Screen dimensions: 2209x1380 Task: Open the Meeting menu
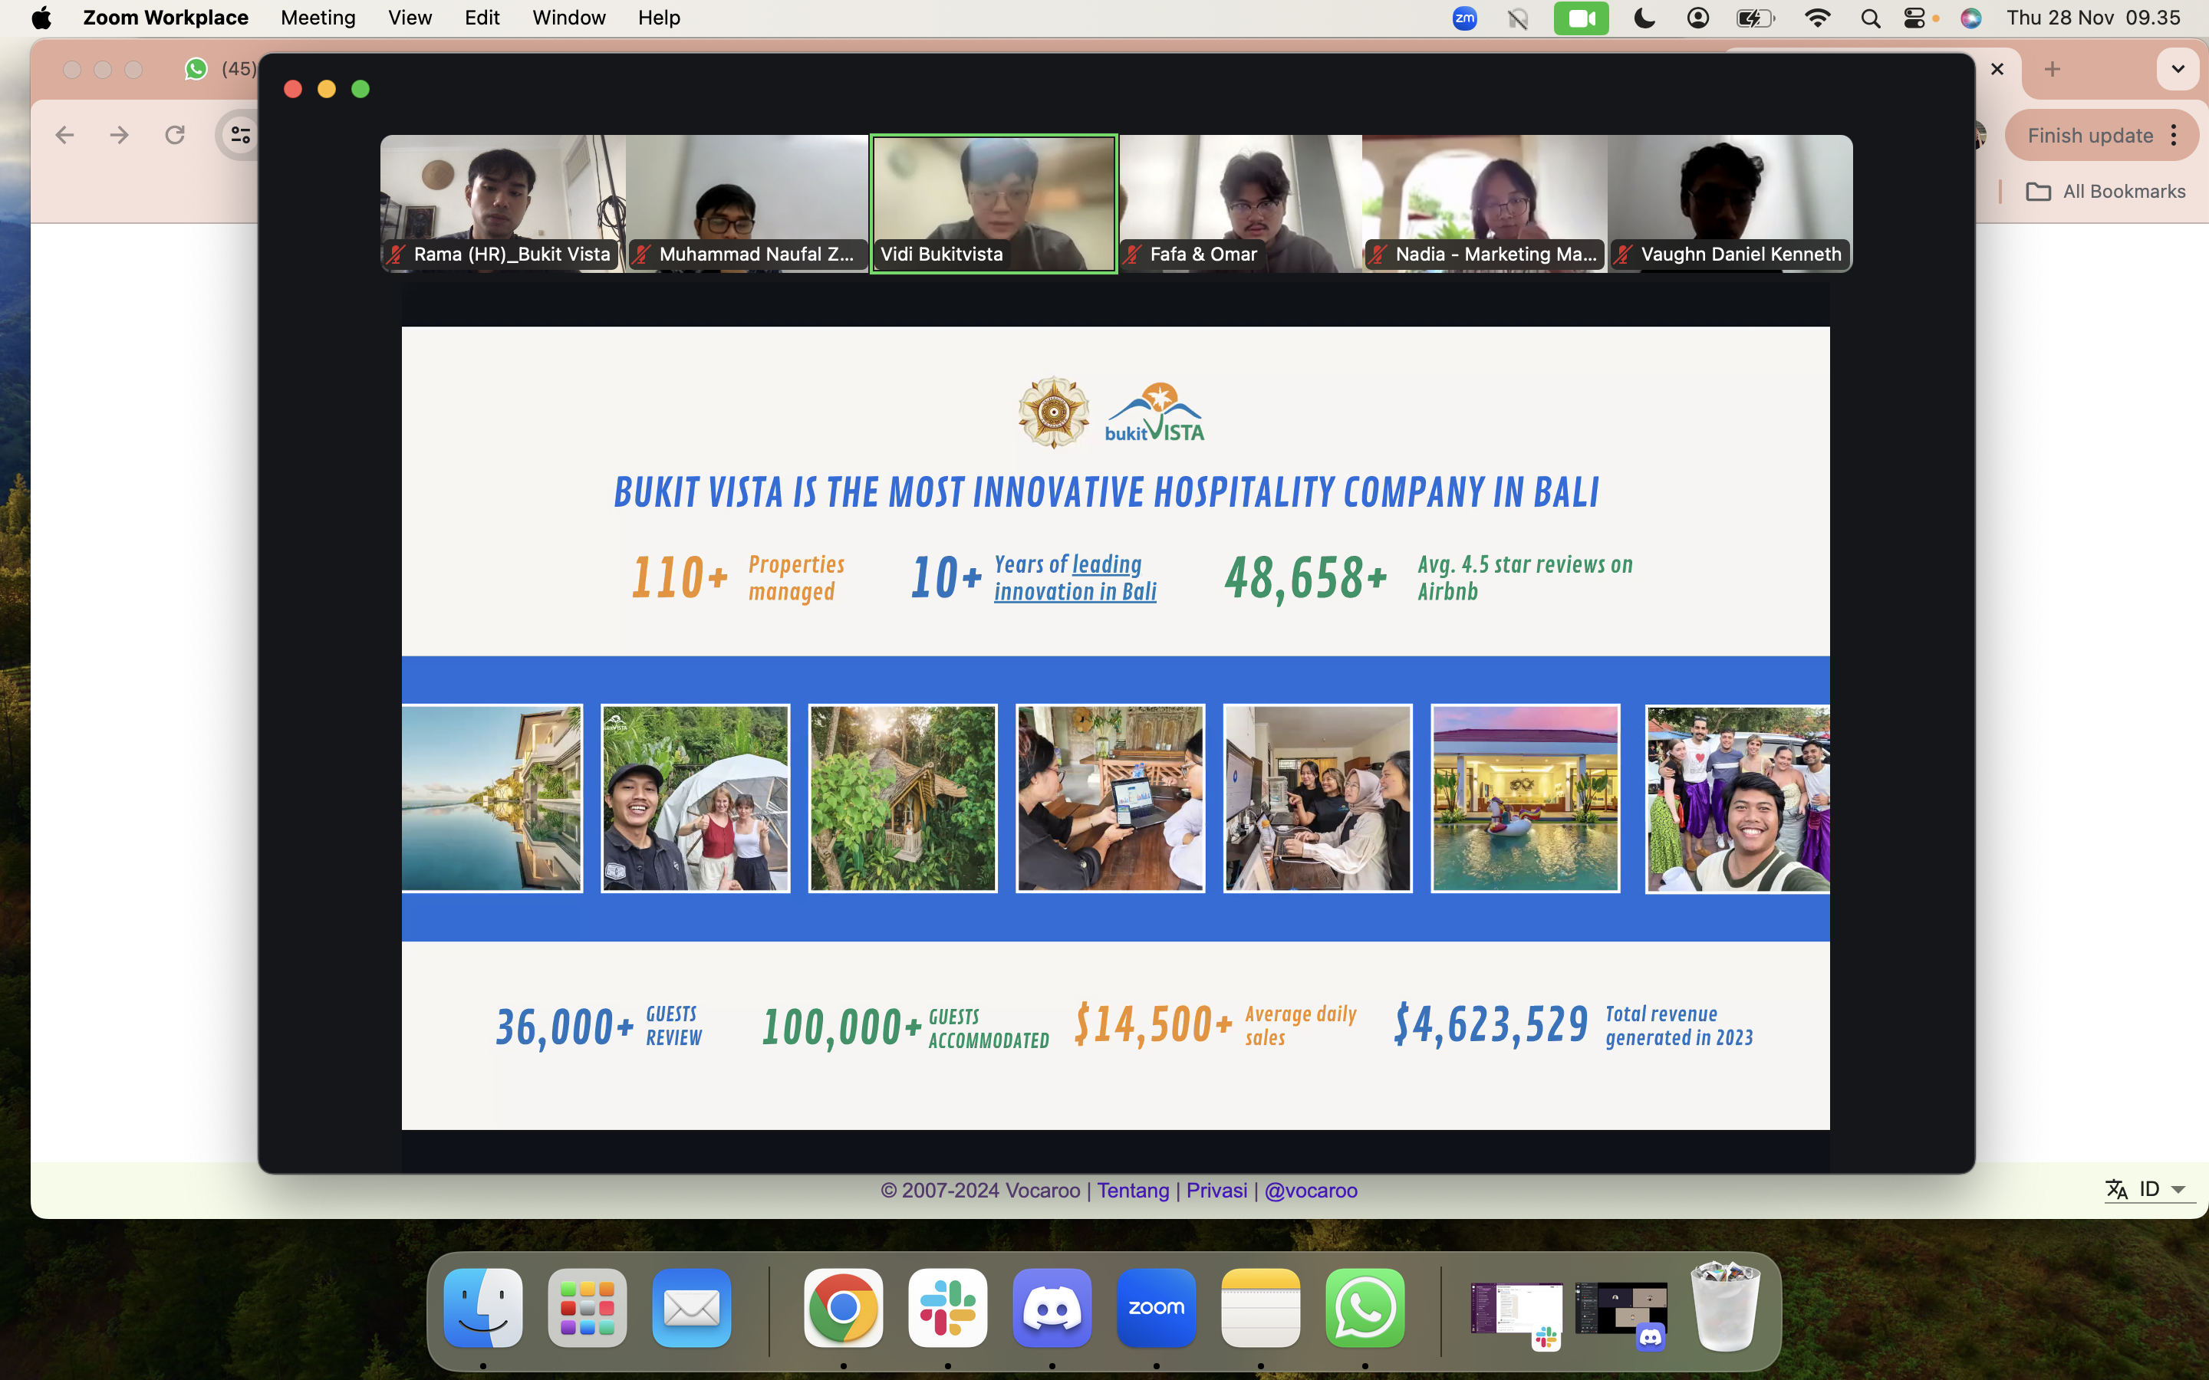click(318, 18)
